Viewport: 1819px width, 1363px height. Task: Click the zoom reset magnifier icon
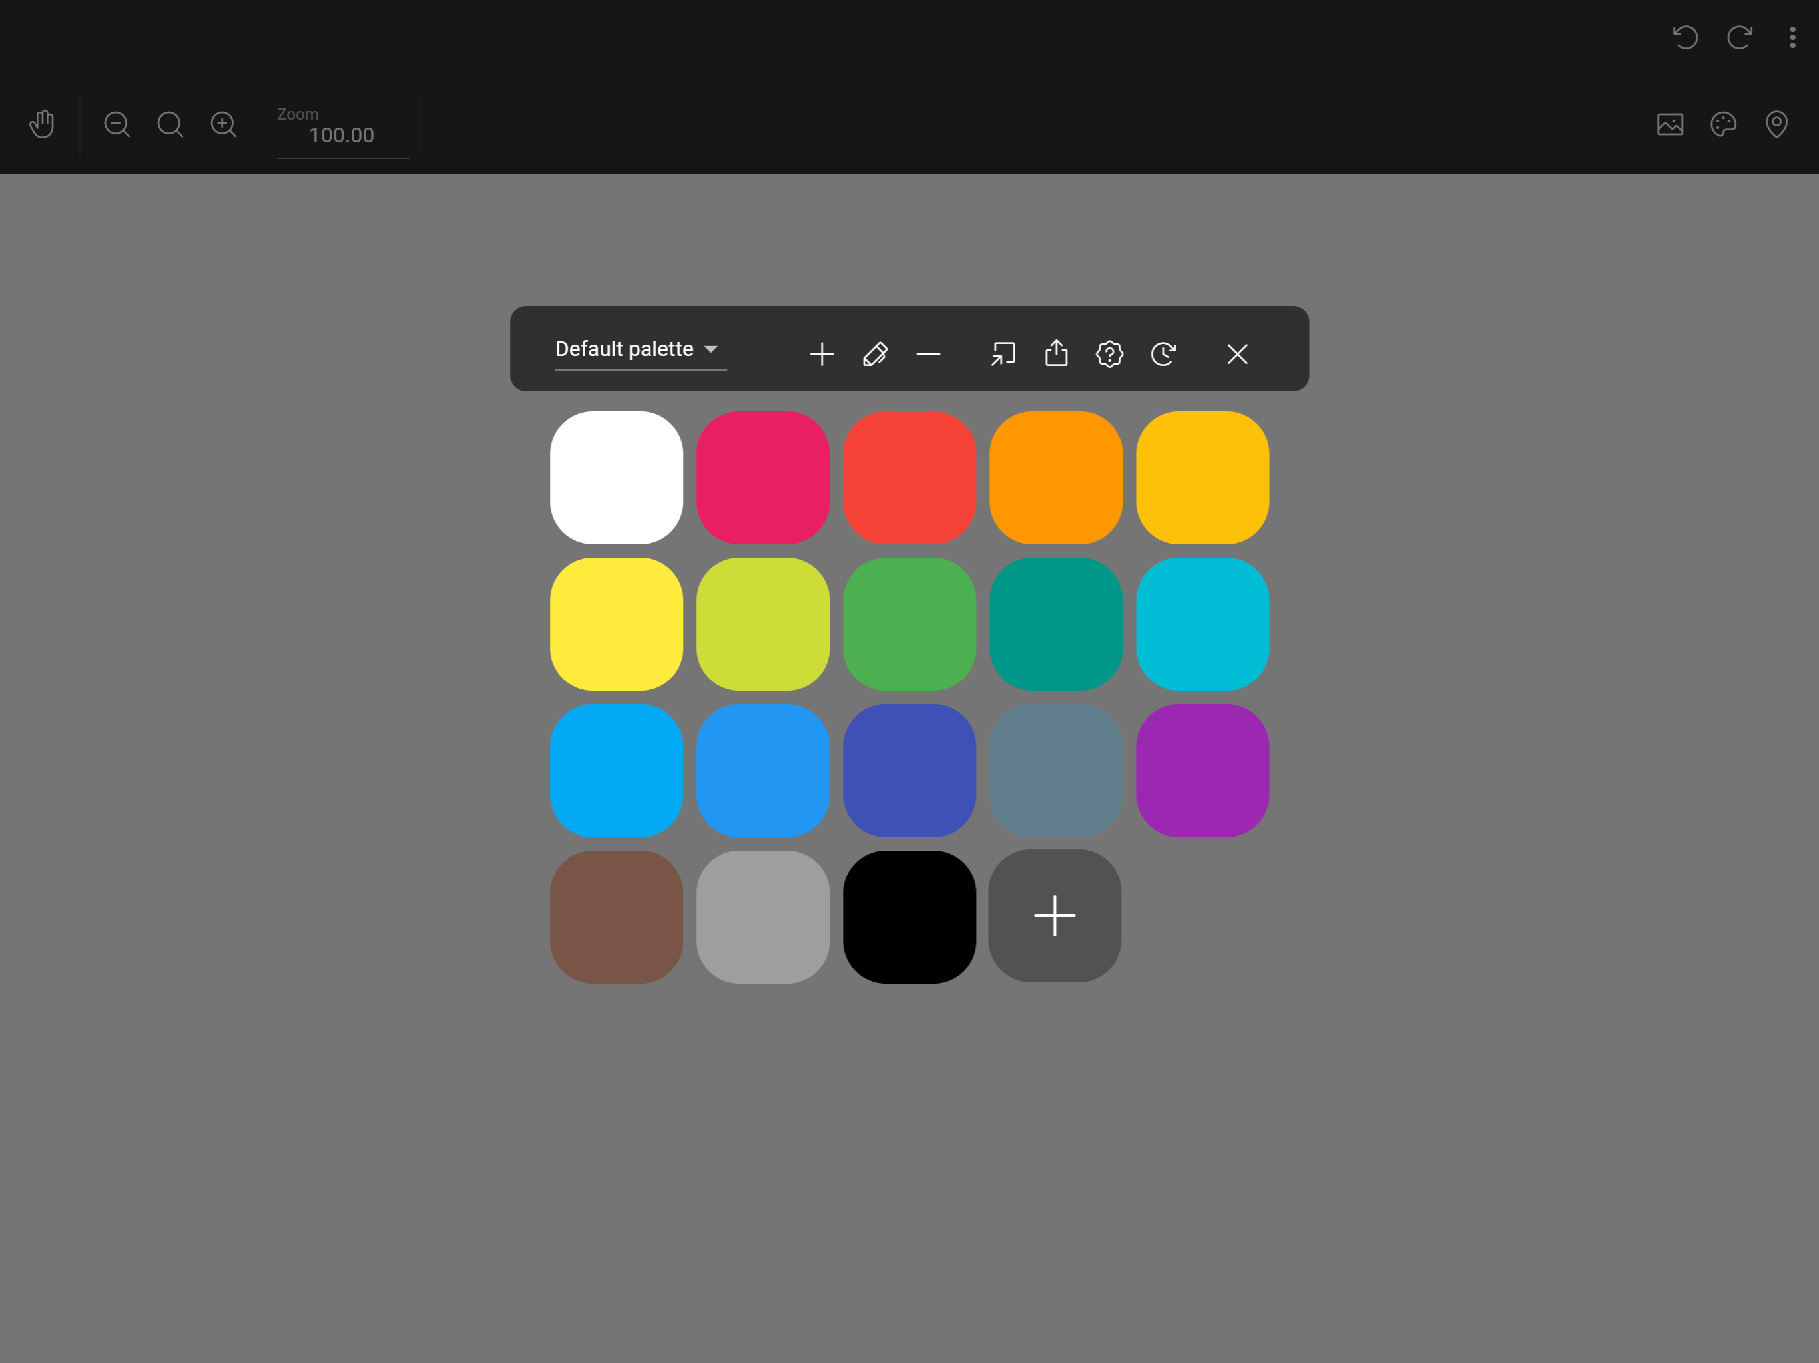pyautogui.click(x=170, y=124)
